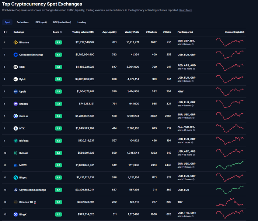Click Binance TR's TRY fiat text

tap(180, 202)
